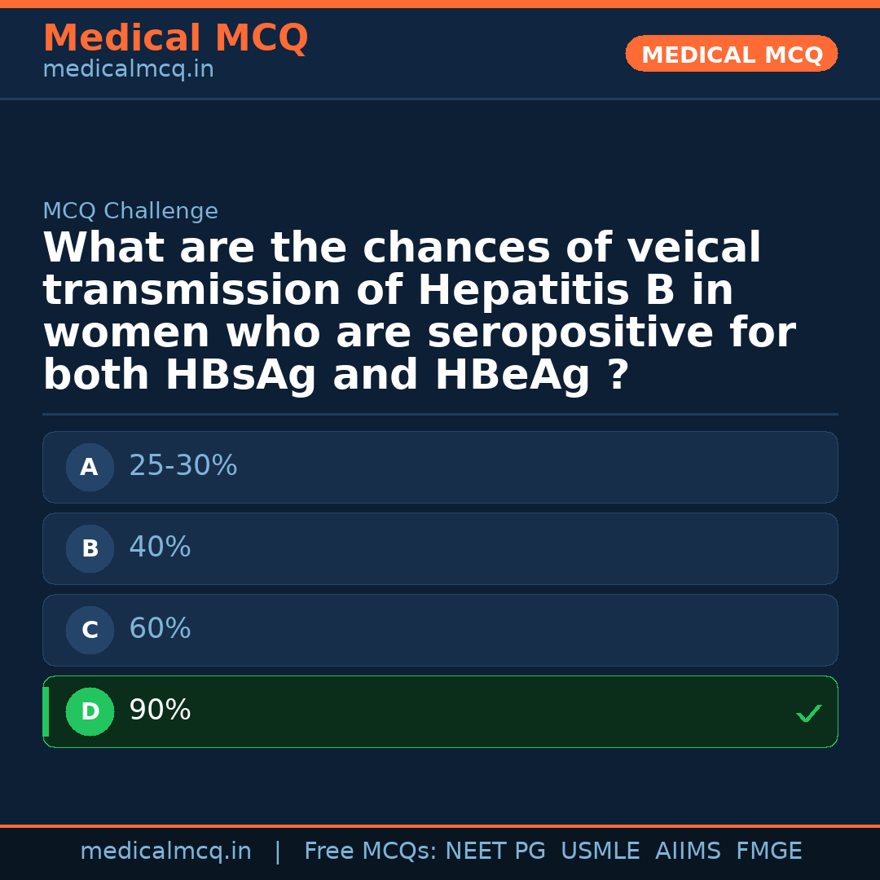This screenshot has height=880, width=880.
Task: Select AIIMS in the footer
Action: tap(688, 851)
